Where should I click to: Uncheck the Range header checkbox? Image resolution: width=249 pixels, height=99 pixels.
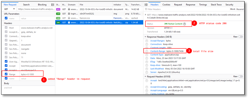pyautogui.click(x=6, y=74)
